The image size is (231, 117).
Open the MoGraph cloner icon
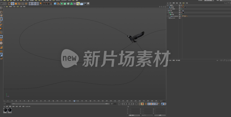point(71,4)
